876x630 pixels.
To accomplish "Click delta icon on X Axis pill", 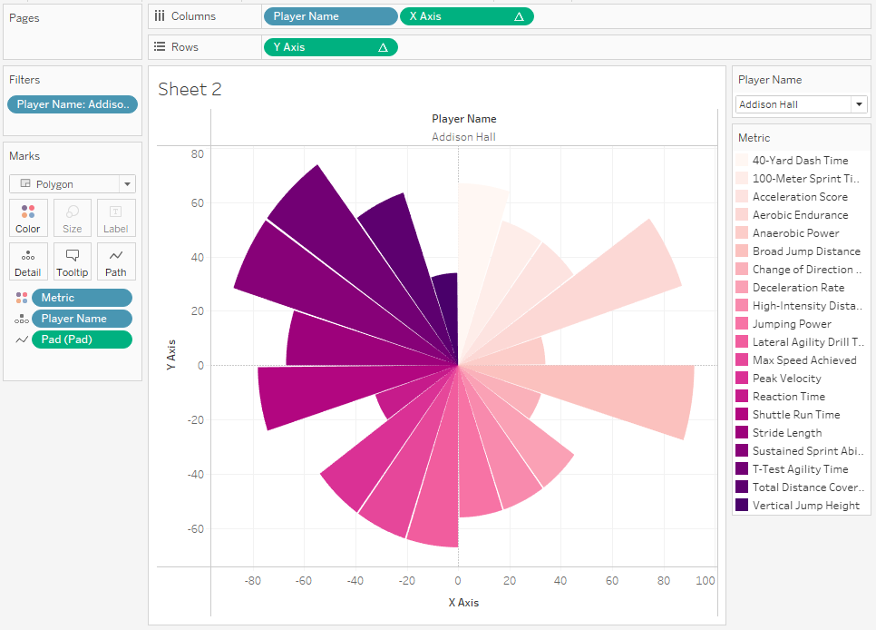I will (x=519, y=16).
